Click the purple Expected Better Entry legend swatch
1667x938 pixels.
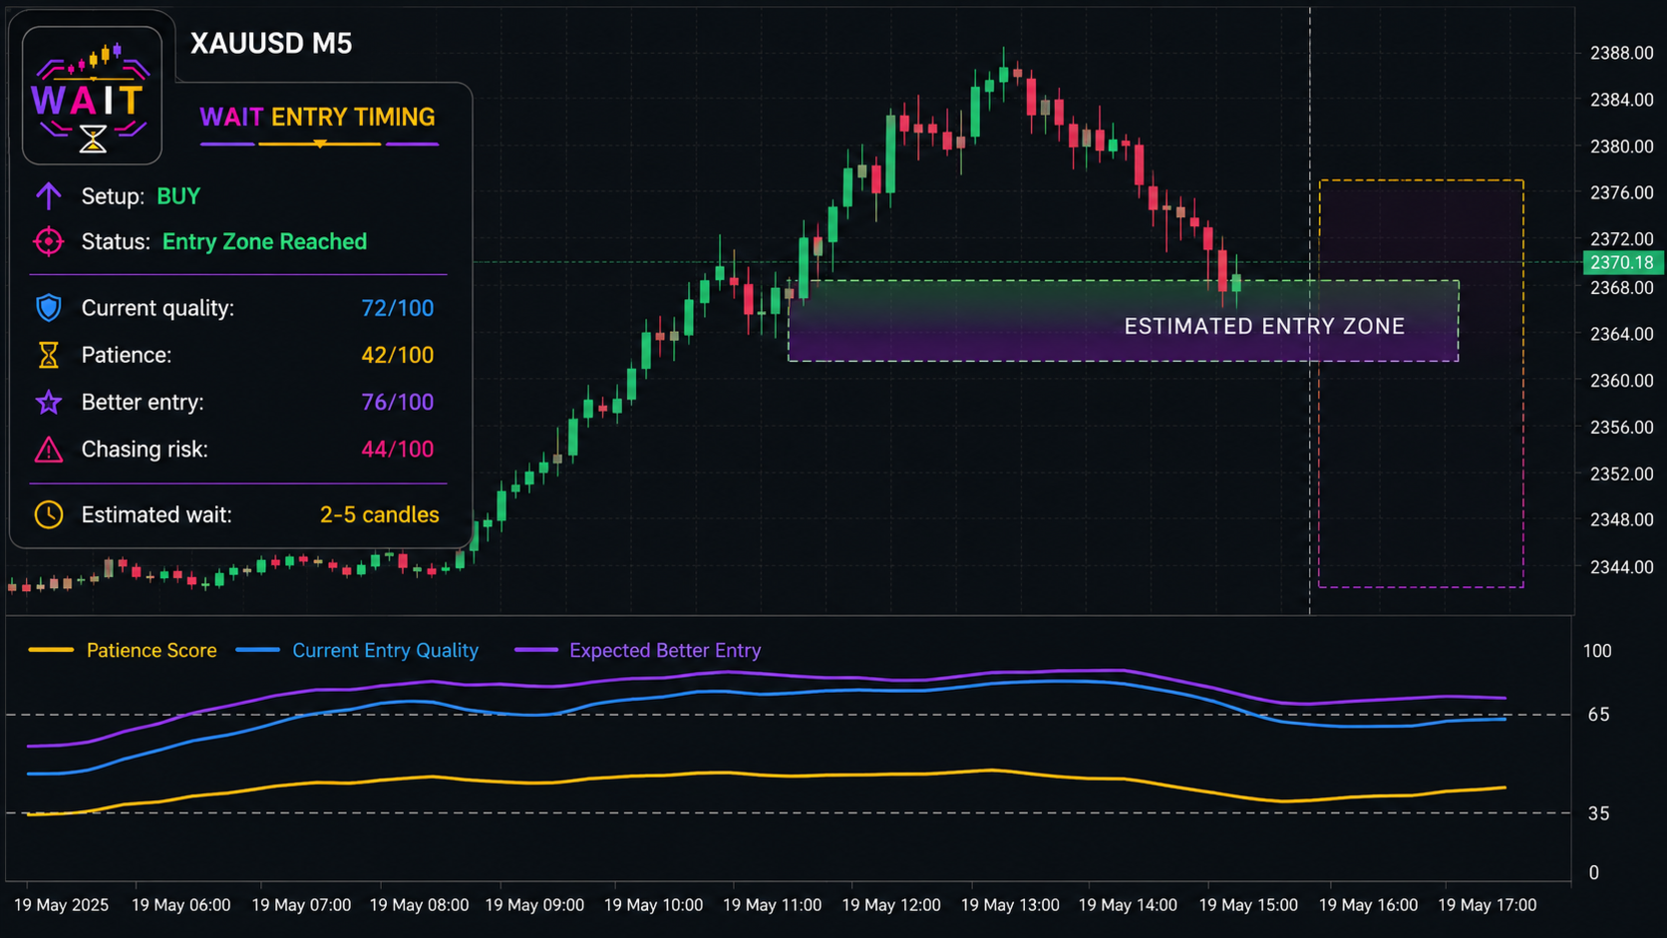tap(536, 650)
